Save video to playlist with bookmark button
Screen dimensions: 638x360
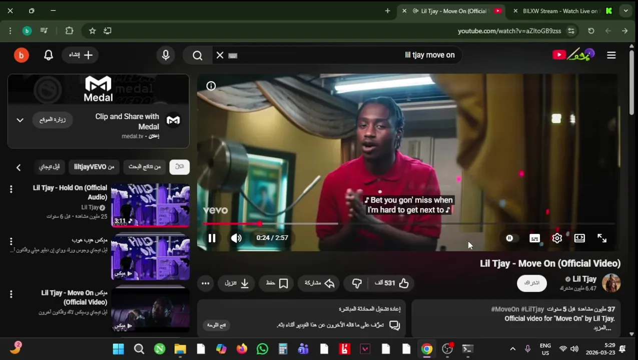pos(277,283)
